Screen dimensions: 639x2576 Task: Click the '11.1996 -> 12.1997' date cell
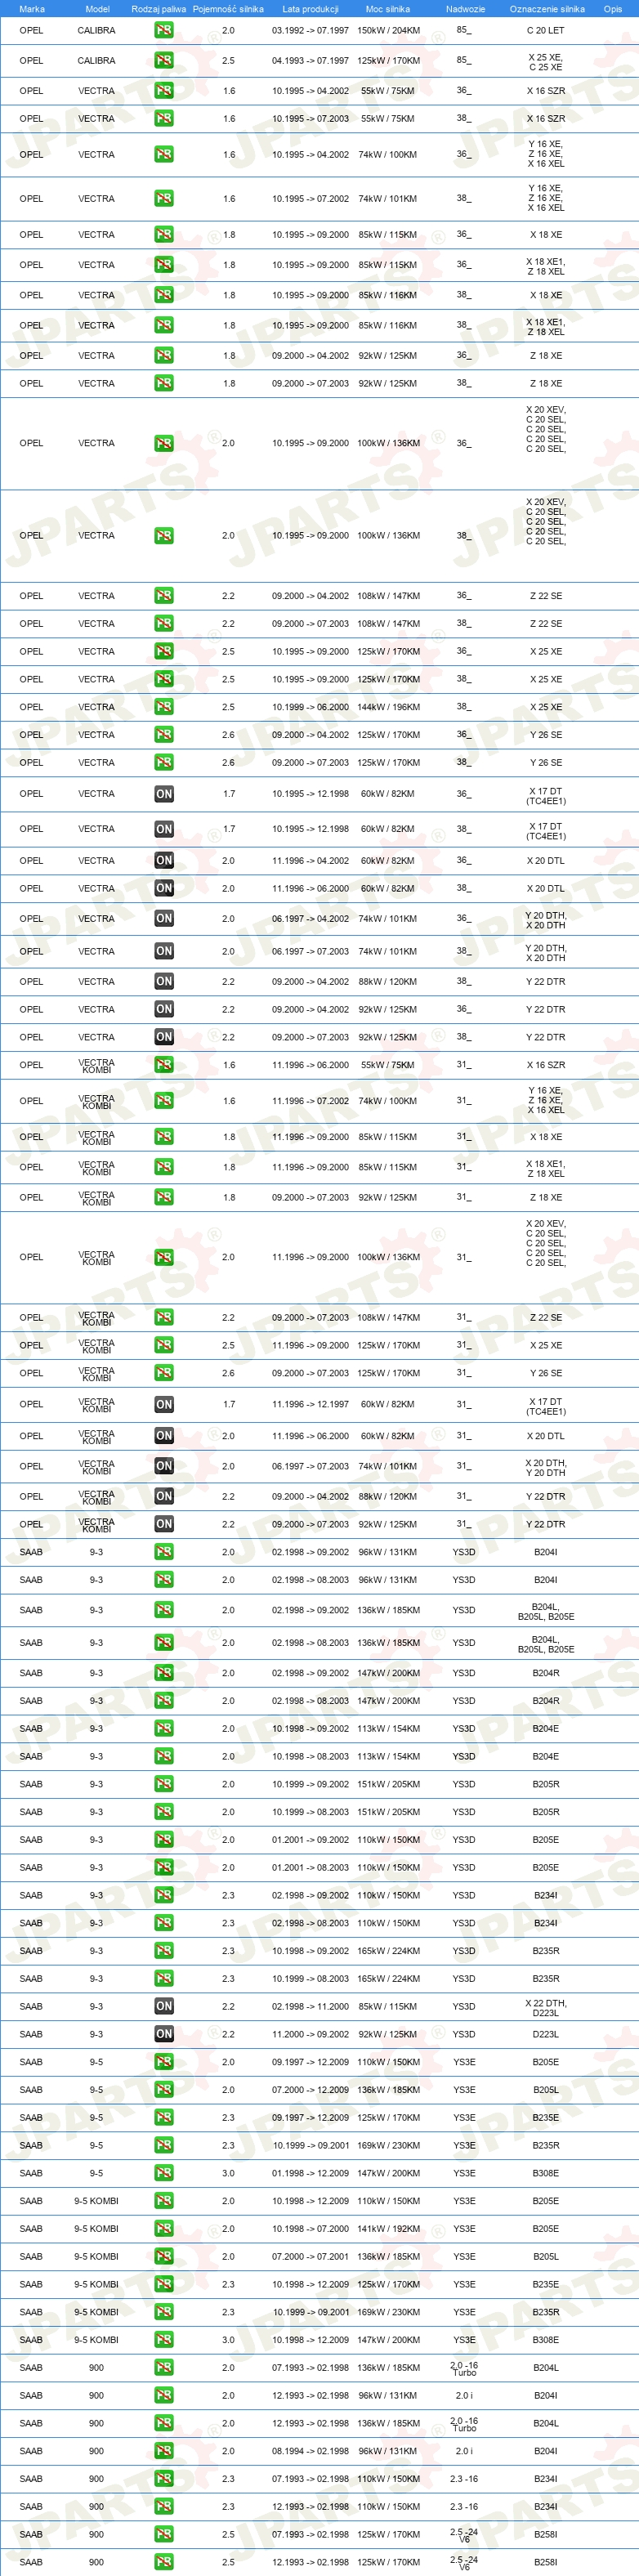coord(311,1405)
